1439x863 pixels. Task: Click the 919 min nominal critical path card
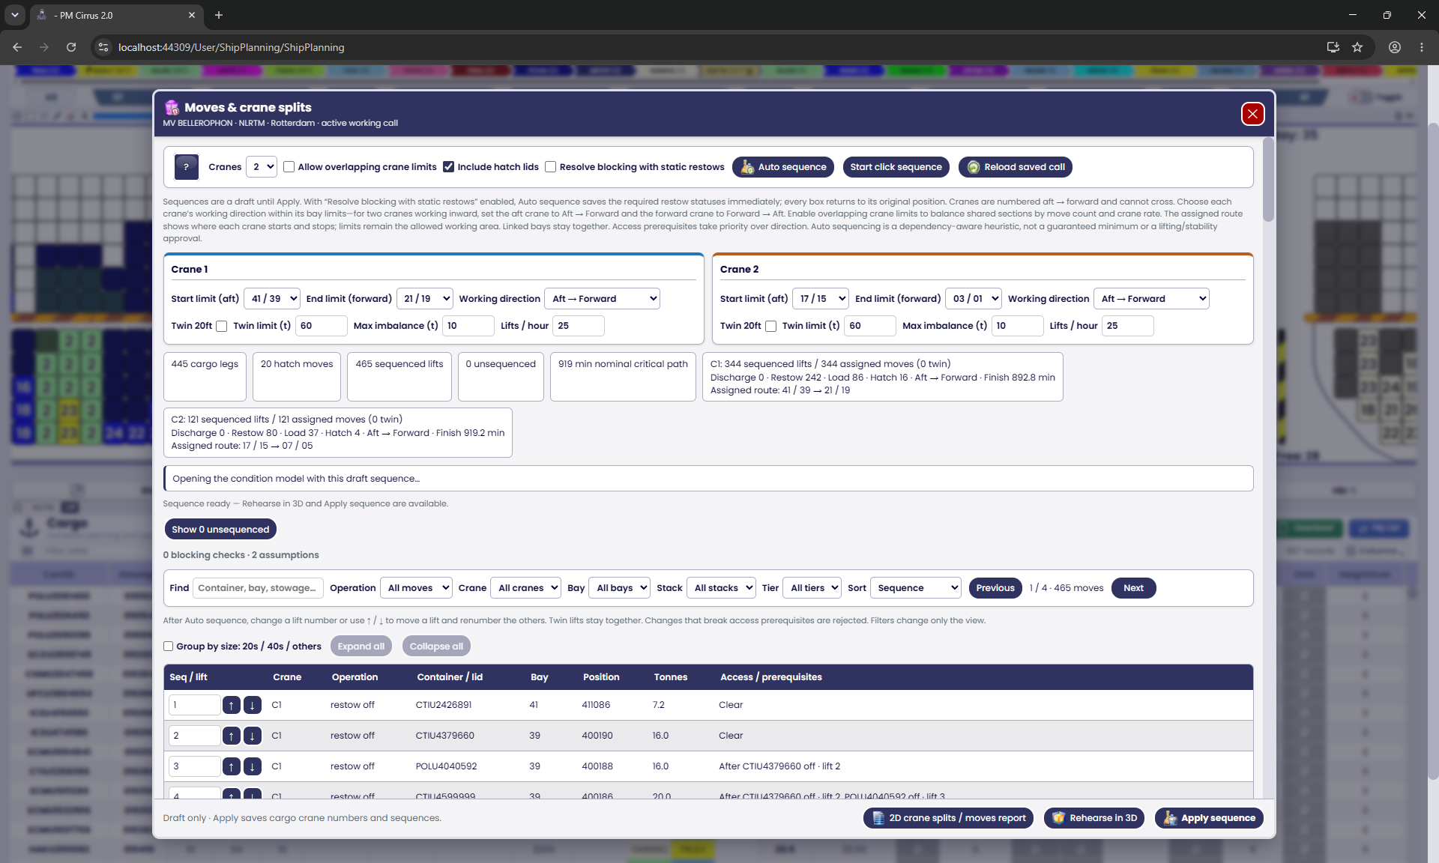[x=623, y=377]
